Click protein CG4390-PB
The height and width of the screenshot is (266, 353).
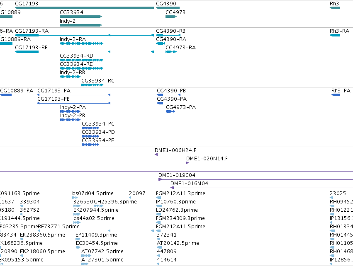tap(169, 95)
